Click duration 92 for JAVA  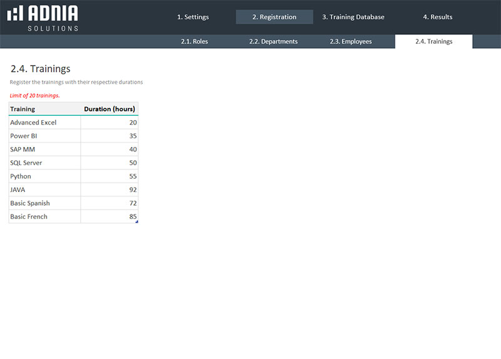pos(109,190)
